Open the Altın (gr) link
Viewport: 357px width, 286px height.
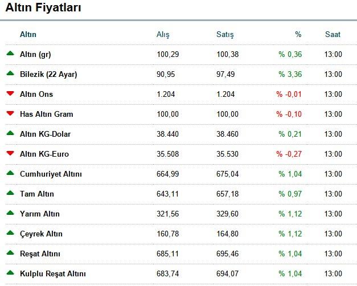pyautogui.click(x=35, y=55)
